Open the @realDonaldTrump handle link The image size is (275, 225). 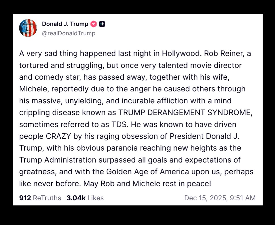click(x=68, y=33)
